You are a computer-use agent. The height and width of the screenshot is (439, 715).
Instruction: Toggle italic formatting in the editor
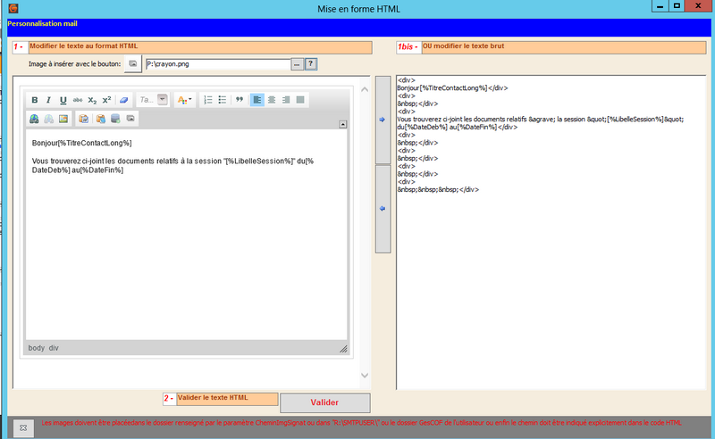coord(49,100)
